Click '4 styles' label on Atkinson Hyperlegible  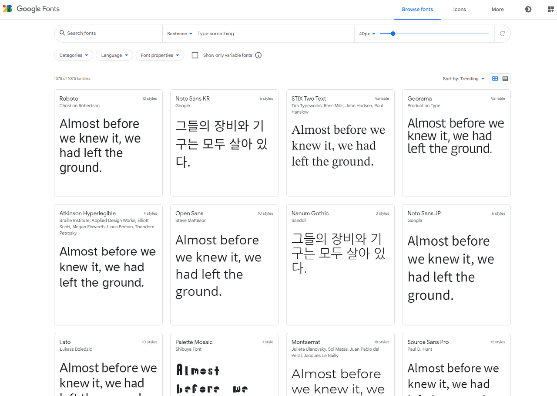(x=151, y=214)
